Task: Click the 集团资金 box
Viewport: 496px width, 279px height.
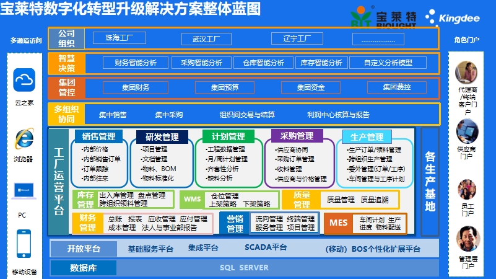Action: [x=310, y=87]
